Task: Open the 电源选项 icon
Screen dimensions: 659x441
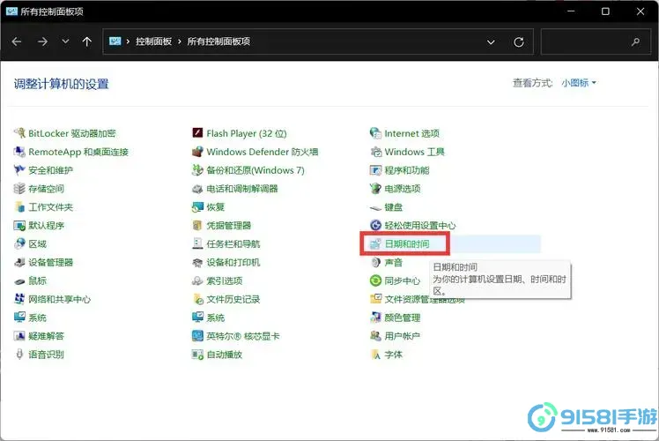Action: pos(375,189)
